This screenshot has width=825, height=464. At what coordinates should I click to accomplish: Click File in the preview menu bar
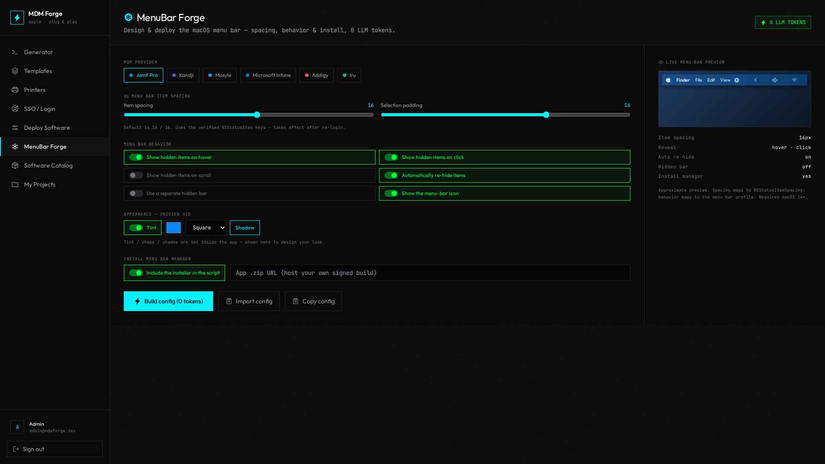(699, 80)
